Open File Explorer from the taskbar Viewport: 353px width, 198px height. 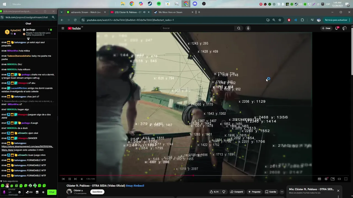click(x=123, y=4)
